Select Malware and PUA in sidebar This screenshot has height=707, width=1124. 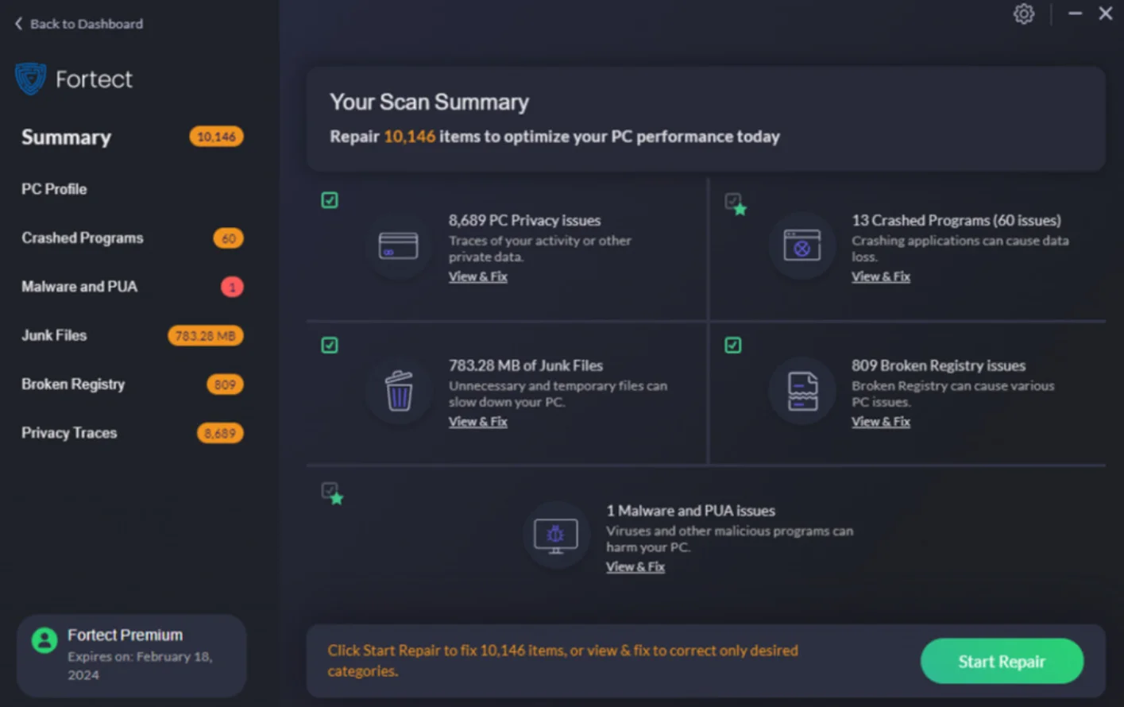[79, 287]
